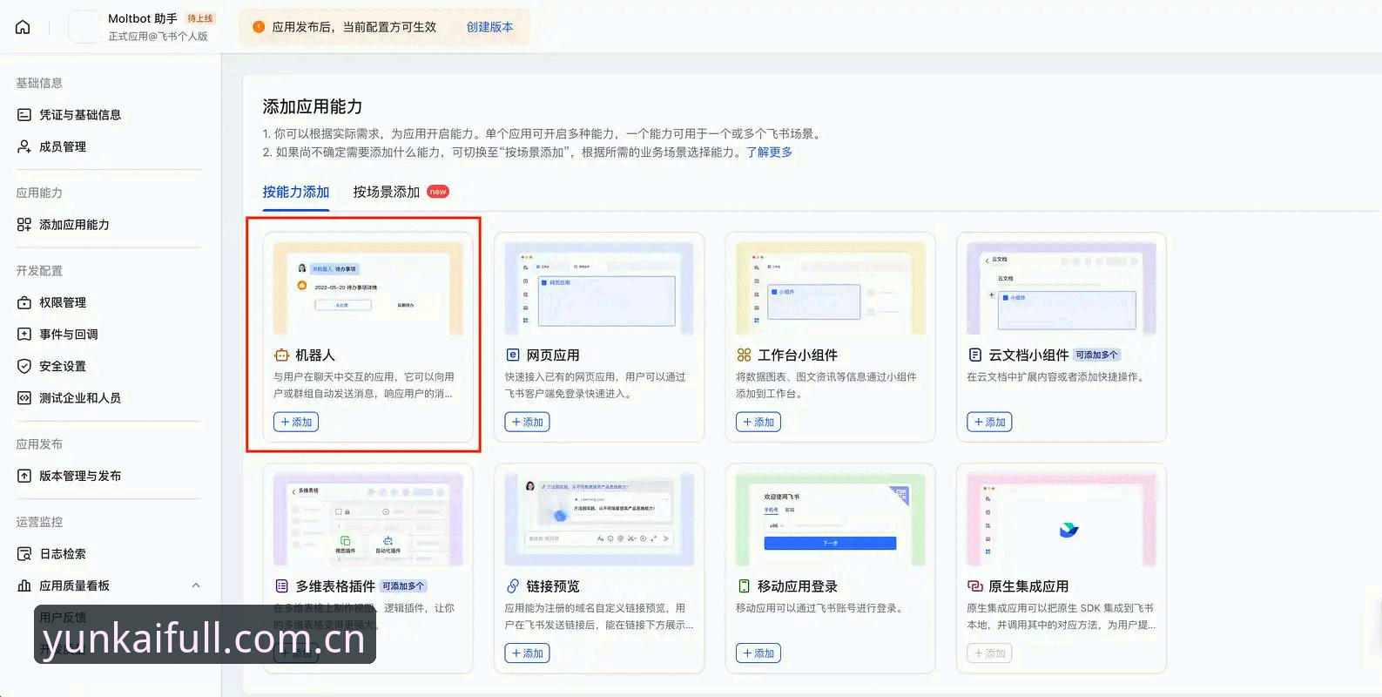
Task: Click the 事件与回调 icon in the sidebar
Action: tap(24, 335)
